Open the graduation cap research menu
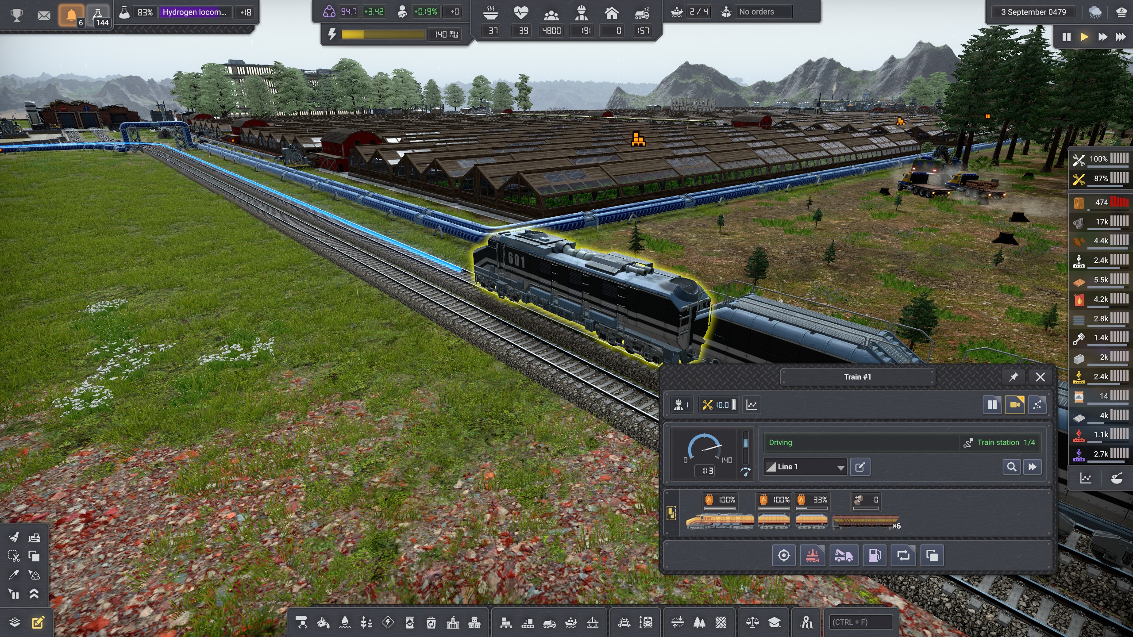The width and height of the screenshot is (1133, 637). (x=774, y=622)
